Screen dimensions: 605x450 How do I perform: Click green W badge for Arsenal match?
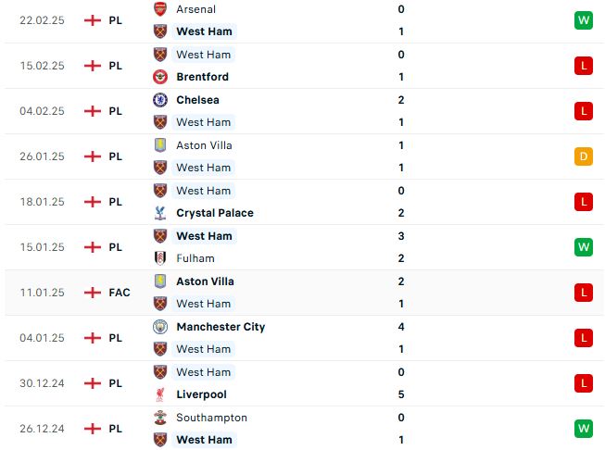click(x=584, y=20)
